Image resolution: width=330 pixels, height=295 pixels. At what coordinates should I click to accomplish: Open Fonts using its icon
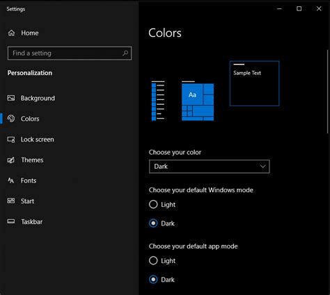pos(11,180)
